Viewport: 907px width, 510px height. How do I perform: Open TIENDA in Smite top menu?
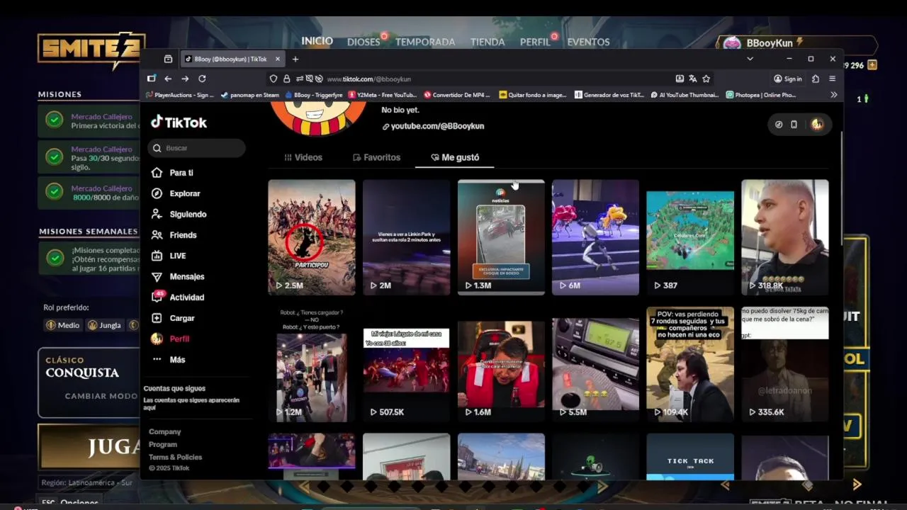tap(488, 42)
